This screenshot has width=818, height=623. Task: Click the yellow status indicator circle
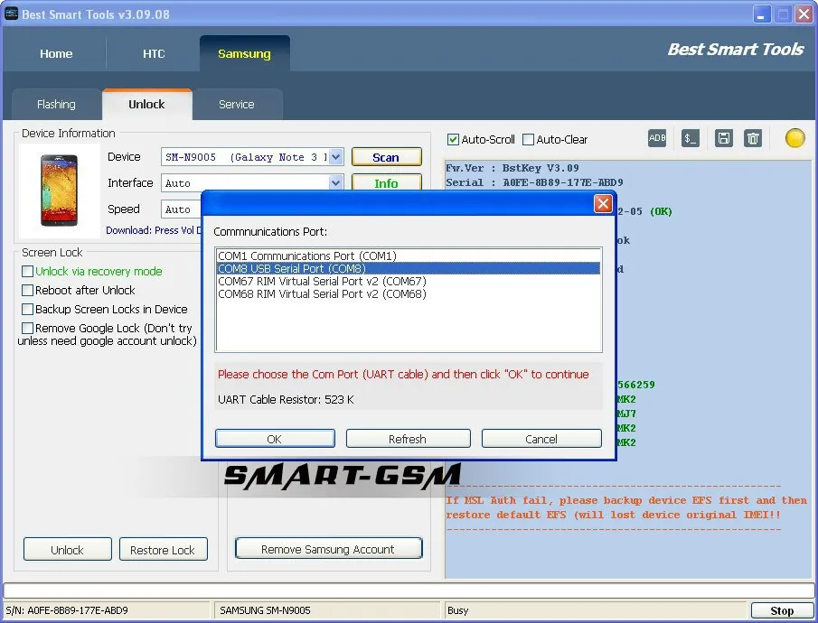pos(795,138)
